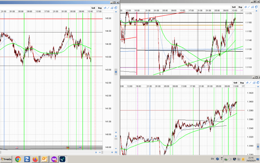This screenshot has width=260, height=163.
Task: Click the reset view icon in the left chart
Action: (116, 152)
